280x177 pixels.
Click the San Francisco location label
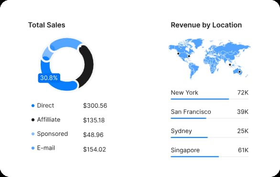coord(191,112)
